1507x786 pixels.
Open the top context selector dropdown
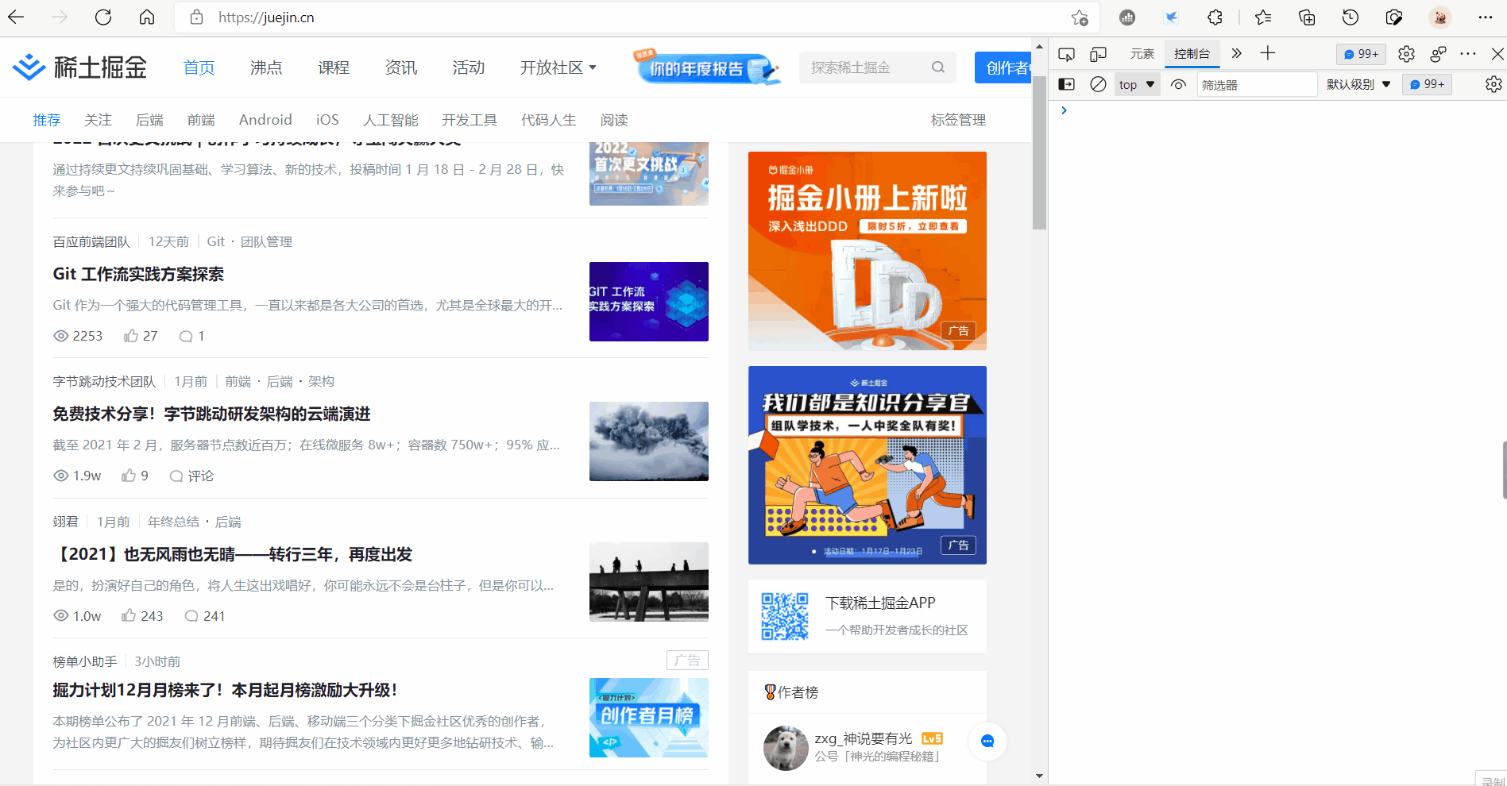tap(1137, 84)
